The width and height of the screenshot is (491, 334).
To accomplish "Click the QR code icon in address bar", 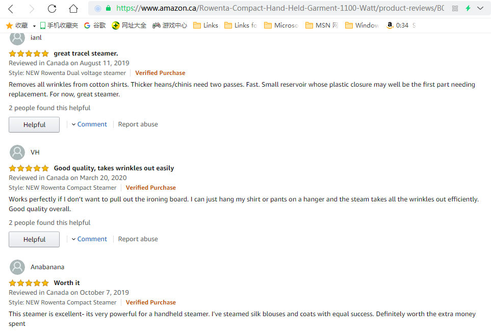I will point(455,8).
